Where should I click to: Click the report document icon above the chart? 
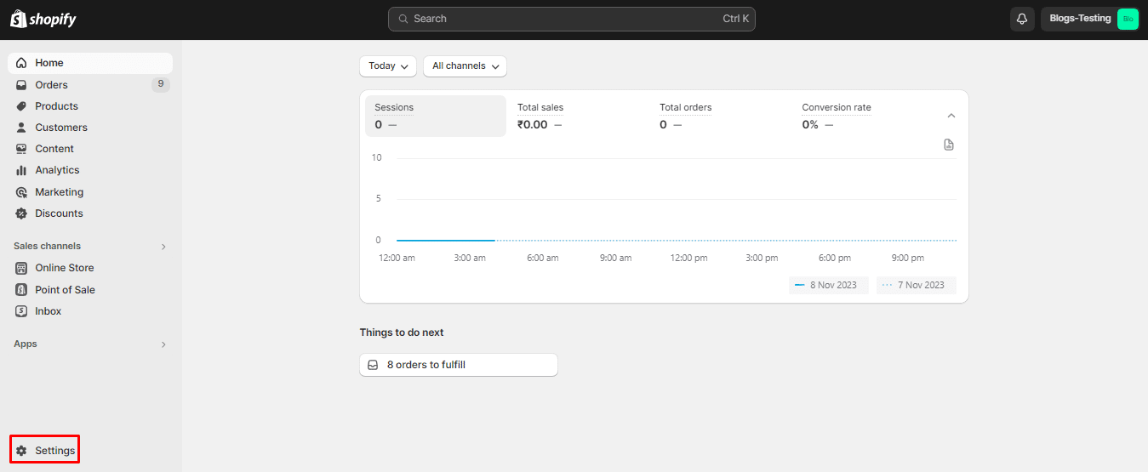click(x=949, y=145)
